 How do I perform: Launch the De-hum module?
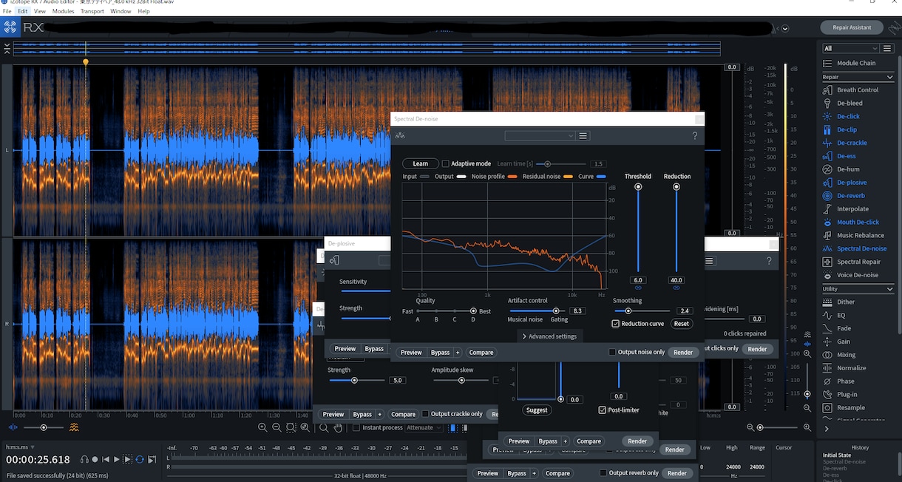[x=848, y=169]
